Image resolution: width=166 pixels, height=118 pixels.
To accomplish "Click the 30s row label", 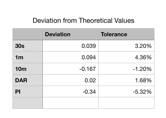I will click(20, 46).
